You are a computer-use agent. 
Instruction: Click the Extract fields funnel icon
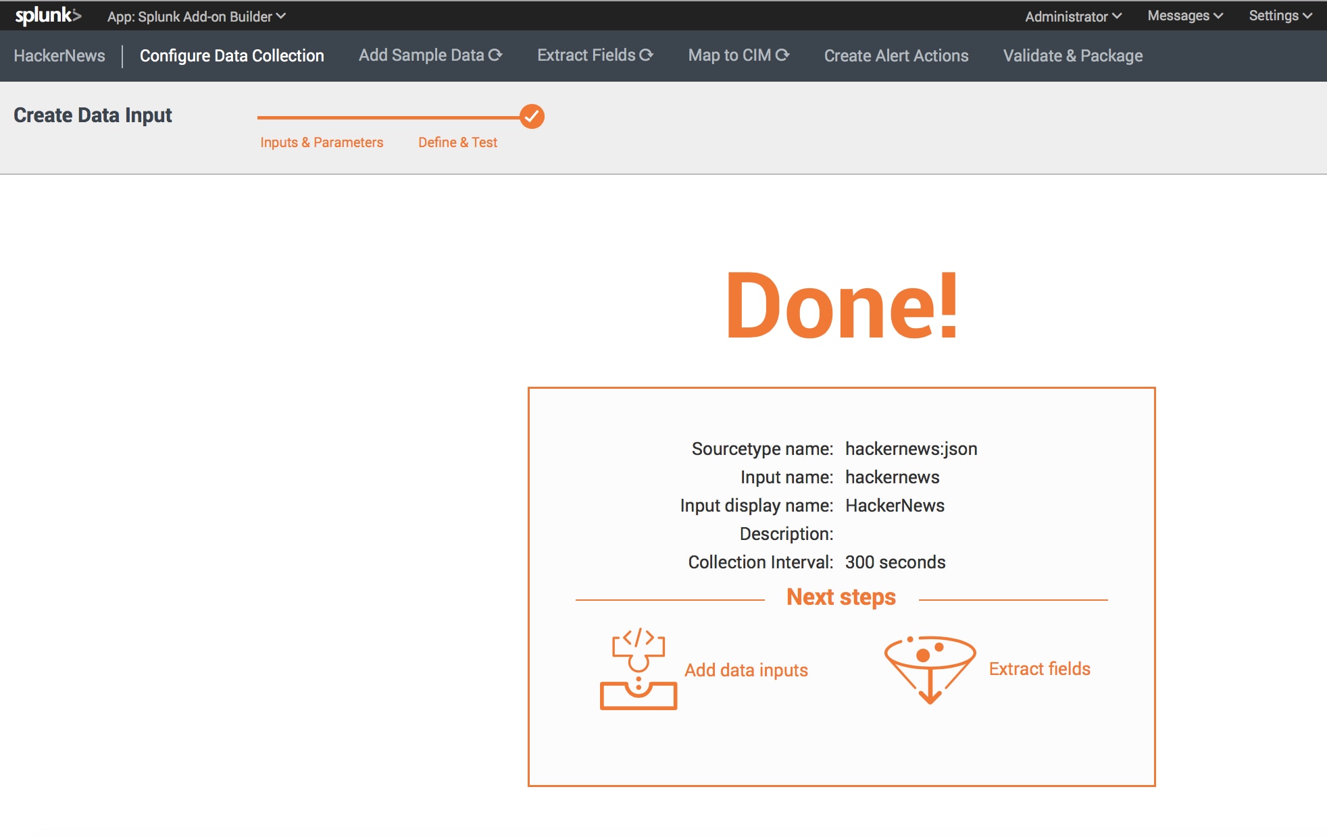coord(930,669)
